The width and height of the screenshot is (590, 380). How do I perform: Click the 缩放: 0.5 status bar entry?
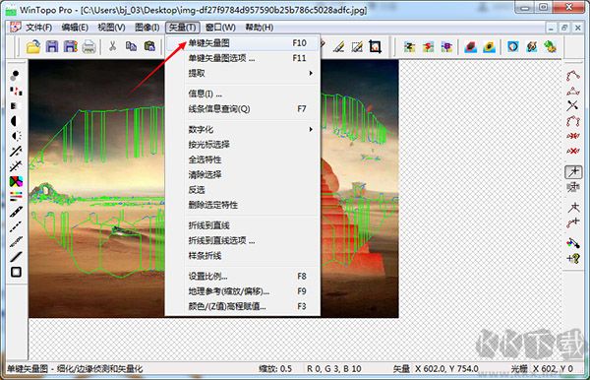275,369
